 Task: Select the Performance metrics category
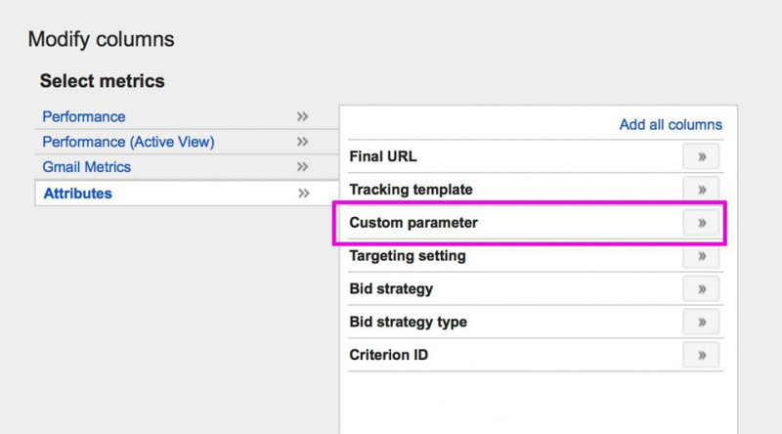(x=84, y=116)
